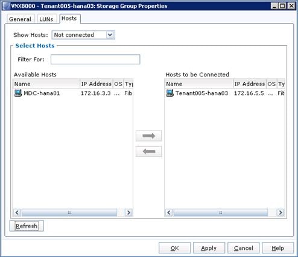The image size is (298, 257).
Task: Close the Storage Group Properties window
Action: pos(291,6)
